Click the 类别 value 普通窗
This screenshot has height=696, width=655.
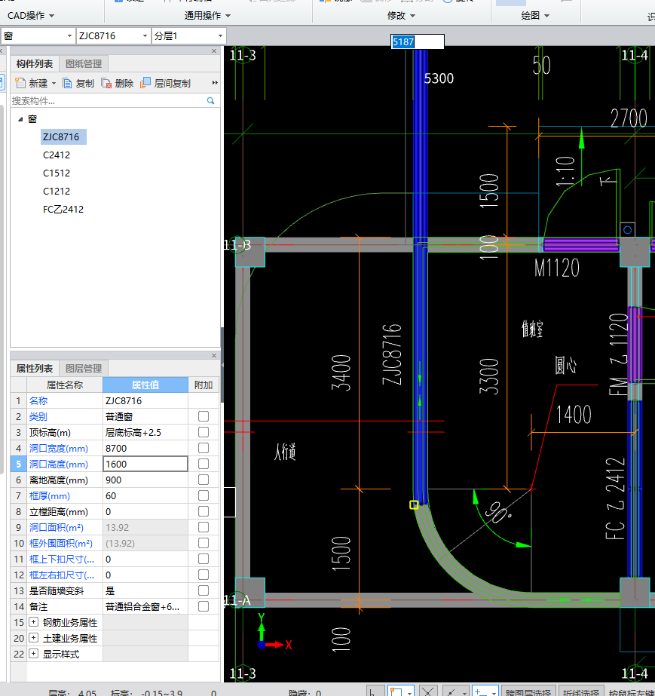145,416
